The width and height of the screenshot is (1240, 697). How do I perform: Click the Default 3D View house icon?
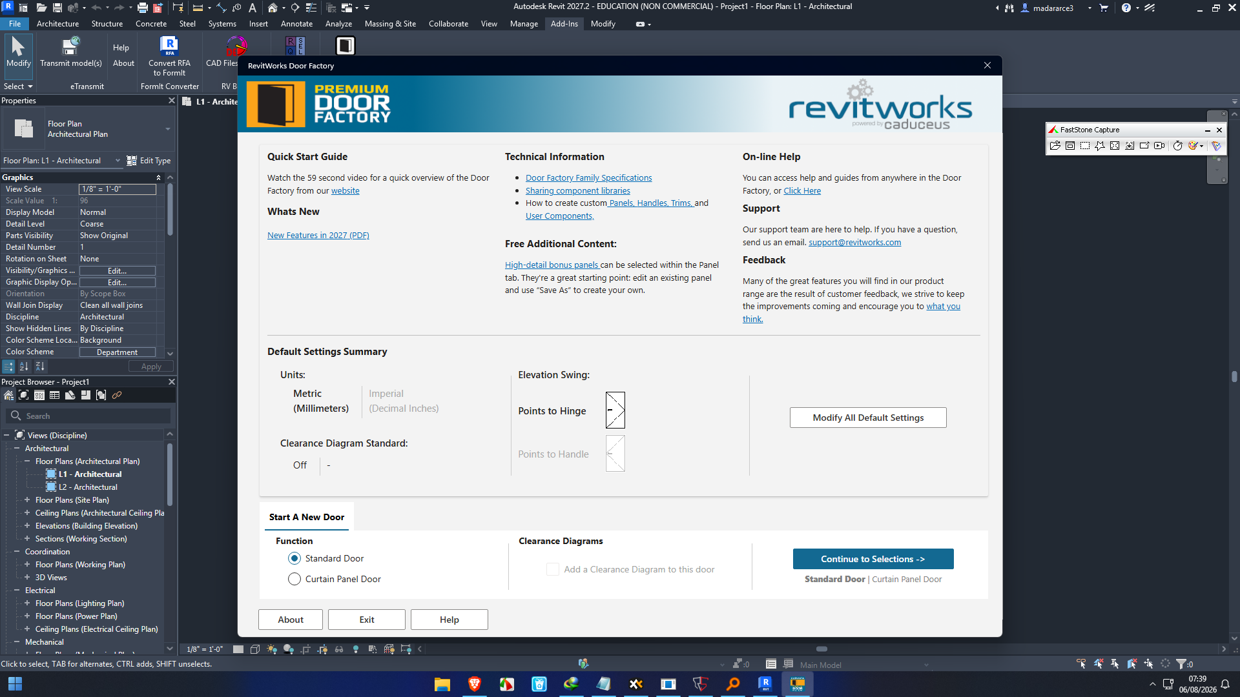coord(273,8)
